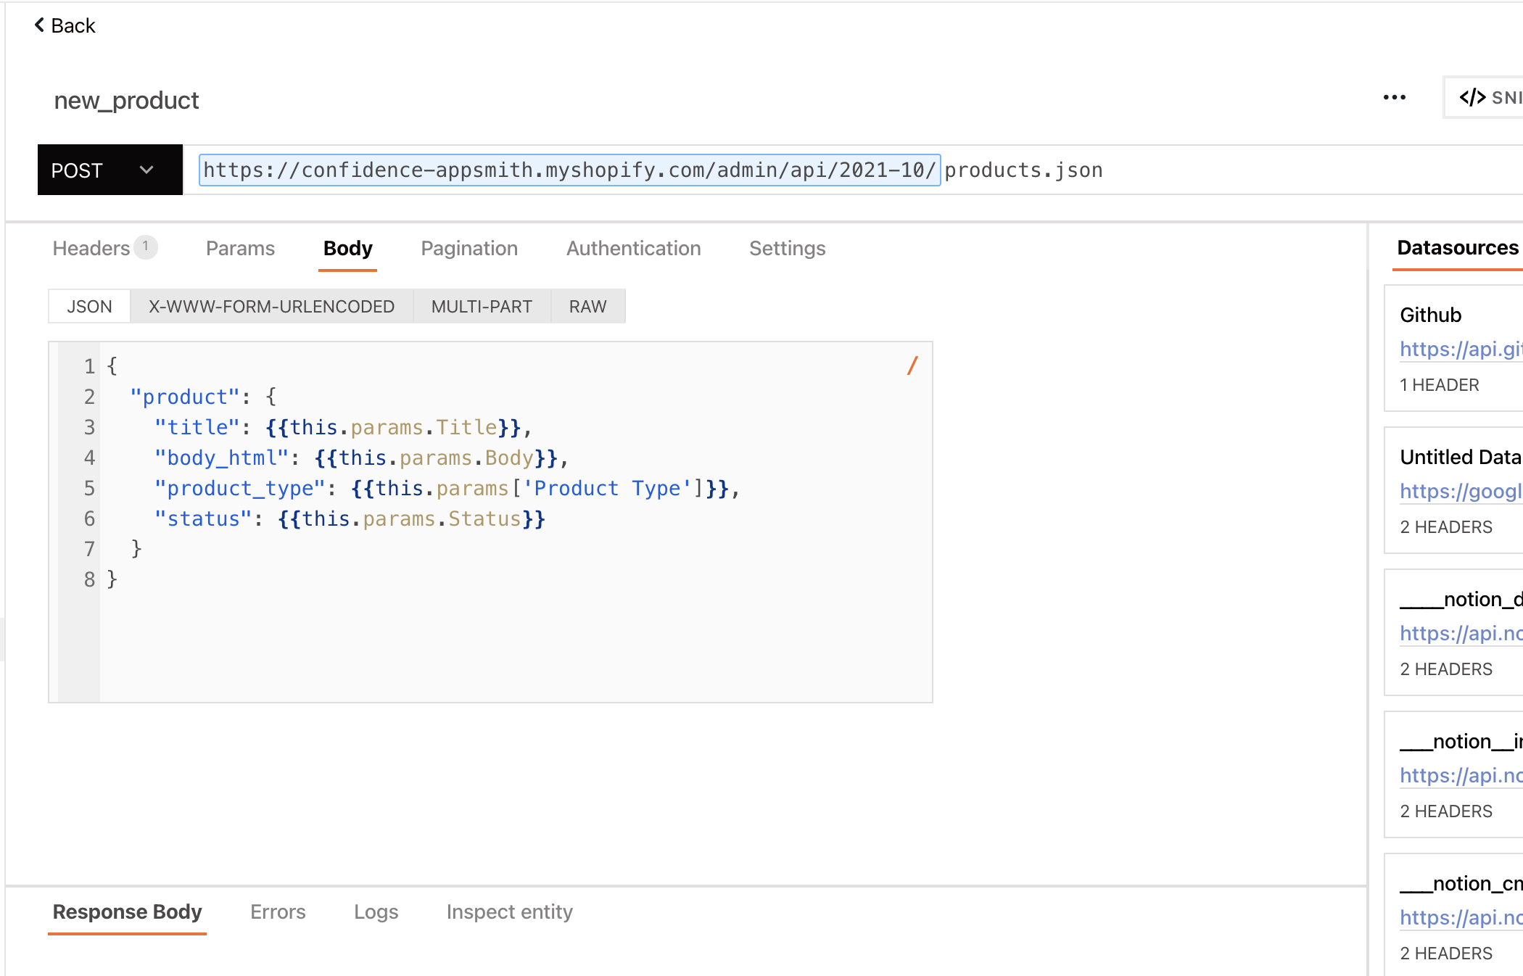Select the Body tab
The image size is (1523, 976).
(x=347, y=248)
